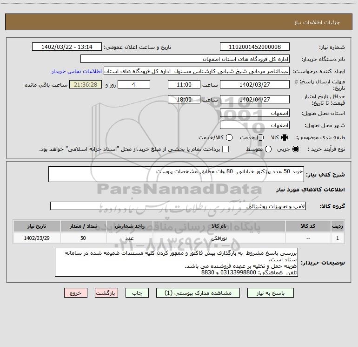358x347 pixels.
Task: Click the deadline time field 11:00
Action: [184, 84]
